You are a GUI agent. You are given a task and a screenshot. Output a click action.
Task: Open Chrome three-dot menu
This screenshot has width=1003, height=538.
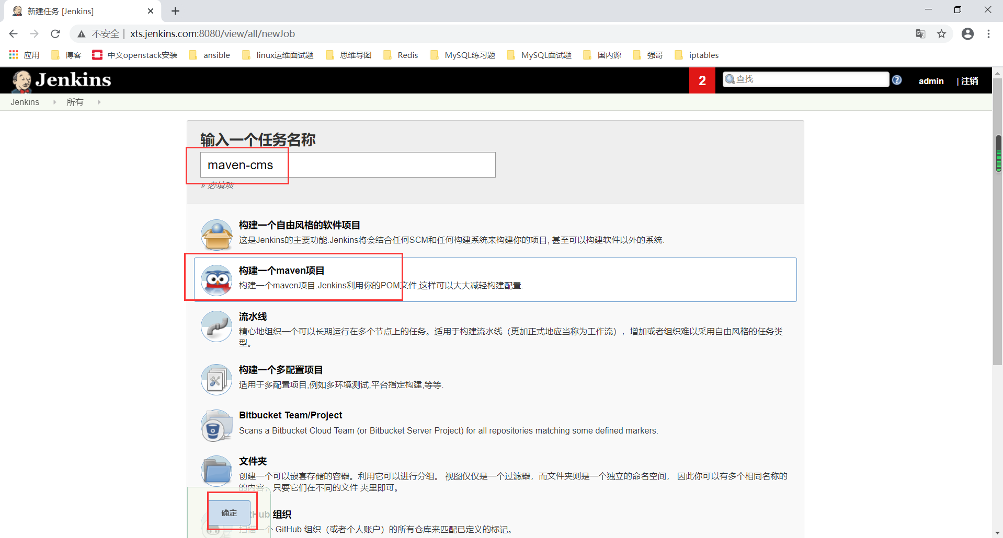(988, 34)
